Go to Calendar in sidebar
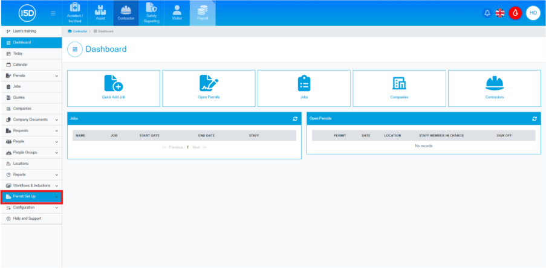 click(20, 65)
